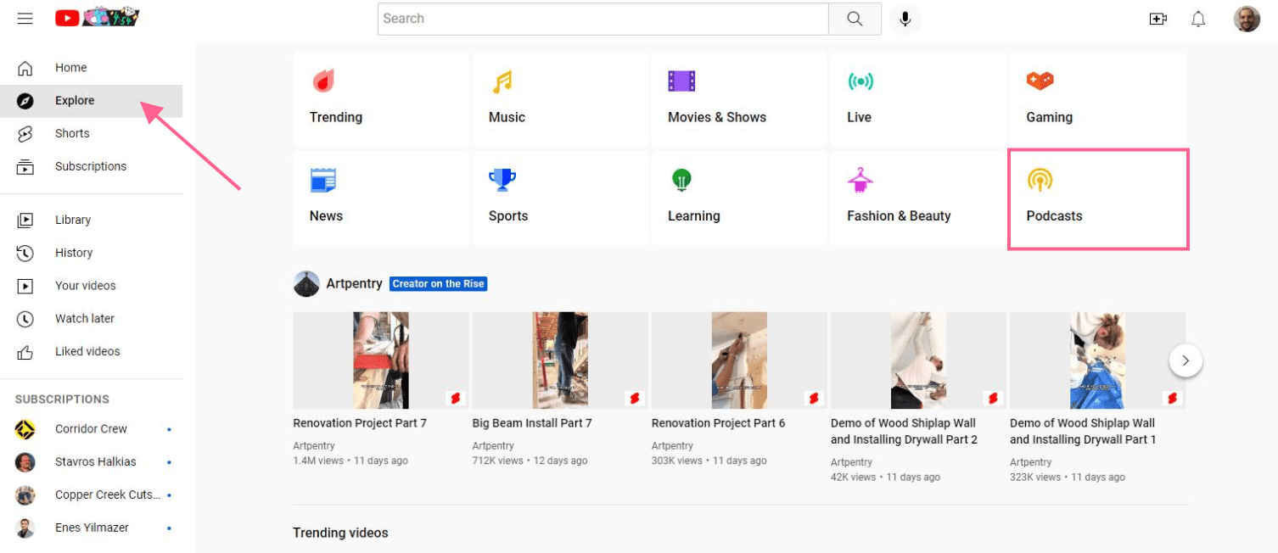Open the Trending category card
The width and height of the screenshot is (1278, 553).
click(381, 99)
